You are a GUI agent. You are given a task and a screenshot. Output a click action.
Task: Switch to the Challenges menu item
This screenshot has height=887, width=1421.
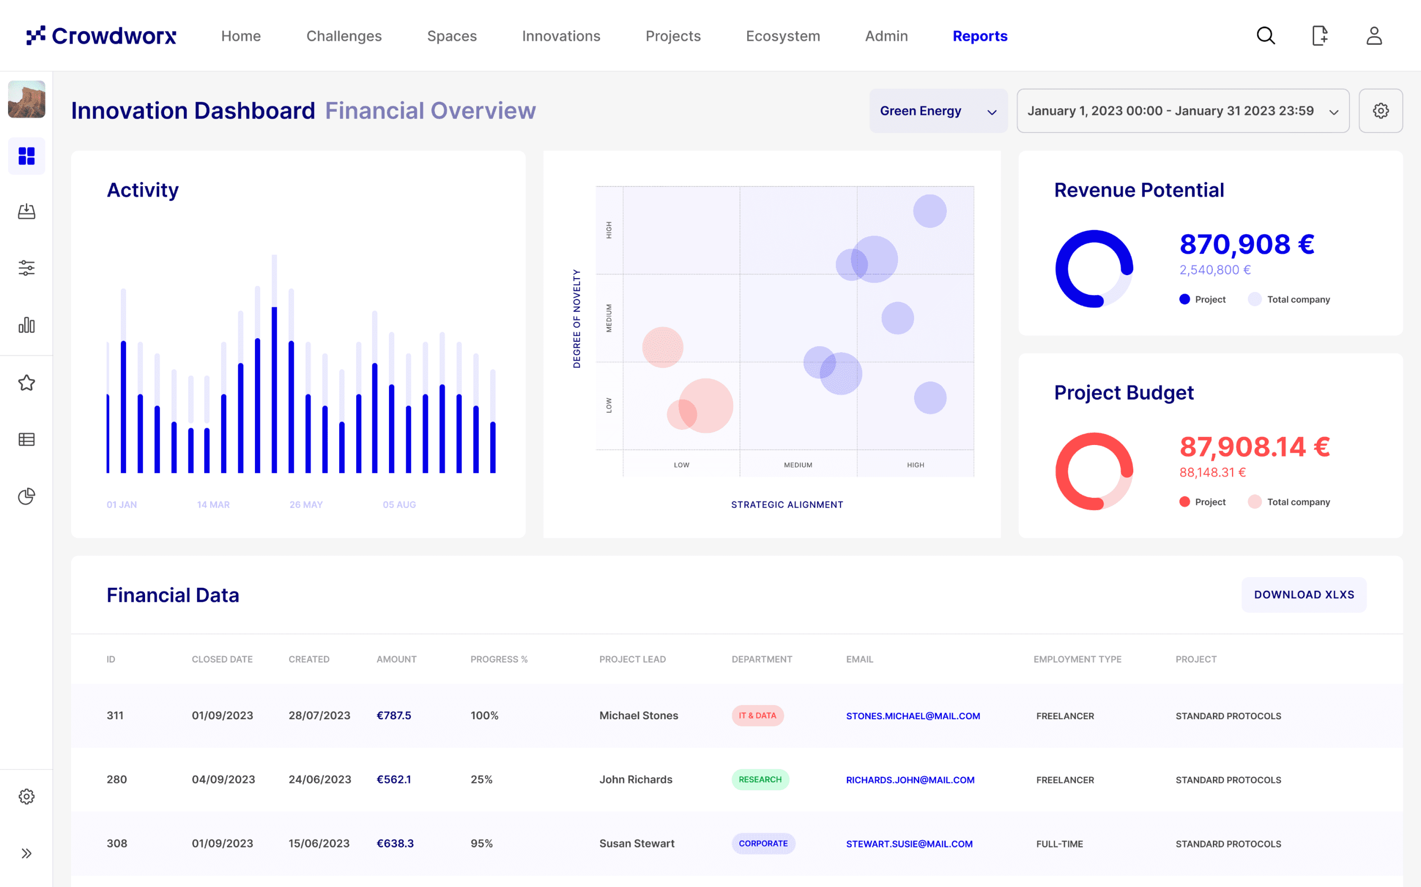[344, 36]
